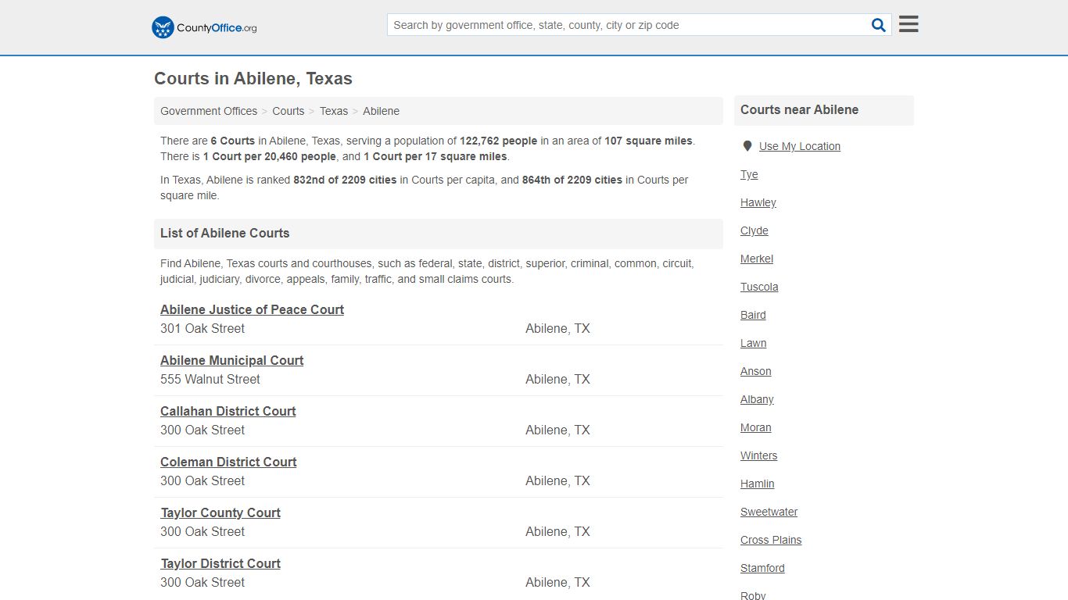This screenshot has height=600, width=1068.
Task: Open courts near Baird
Action: 753,315
